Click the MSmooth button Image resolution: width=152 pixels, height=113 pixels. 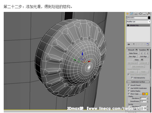131,50
